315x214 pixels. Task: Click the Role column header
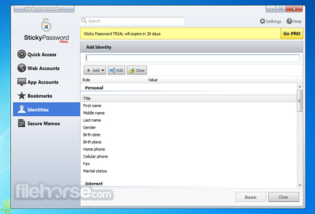click(x=113, y=80)
